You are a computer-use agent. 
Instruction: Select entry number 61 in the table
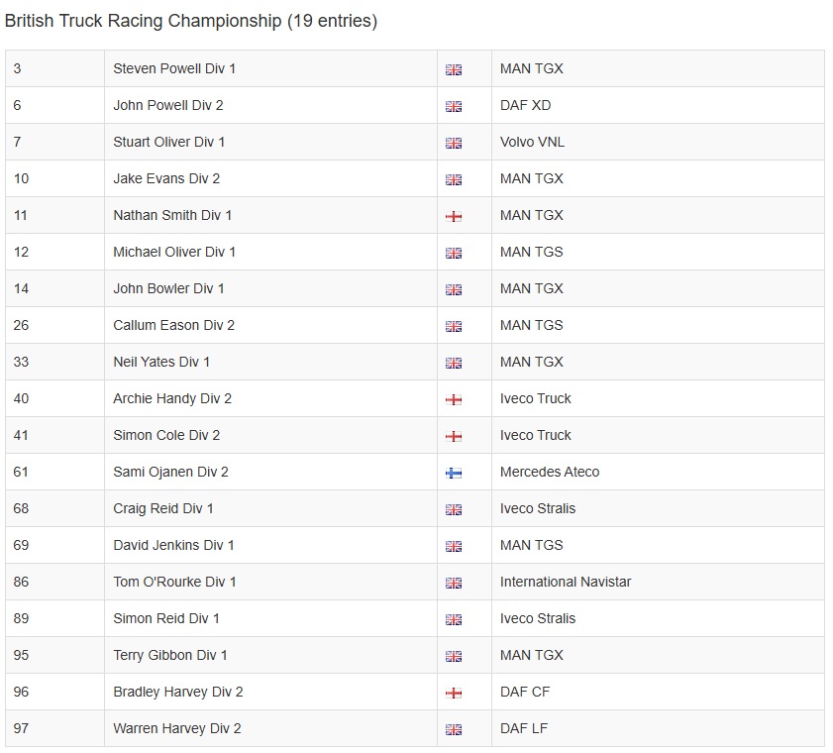(x=21, y=472)
